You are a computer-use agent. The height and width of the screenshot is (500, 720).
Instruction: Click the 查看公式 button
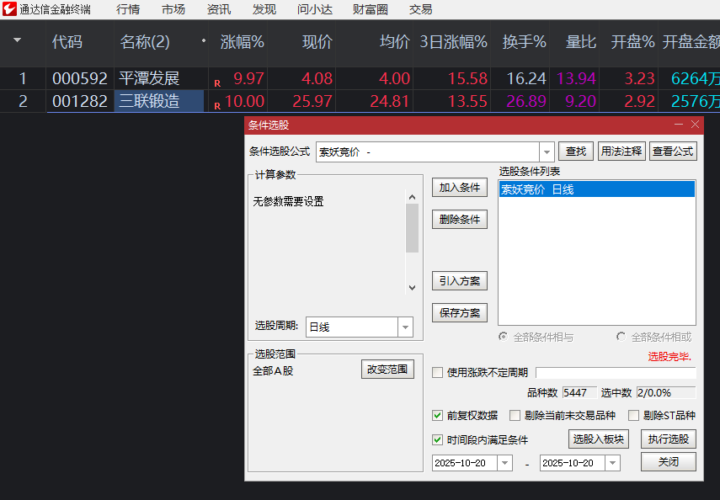click(673, 152)
